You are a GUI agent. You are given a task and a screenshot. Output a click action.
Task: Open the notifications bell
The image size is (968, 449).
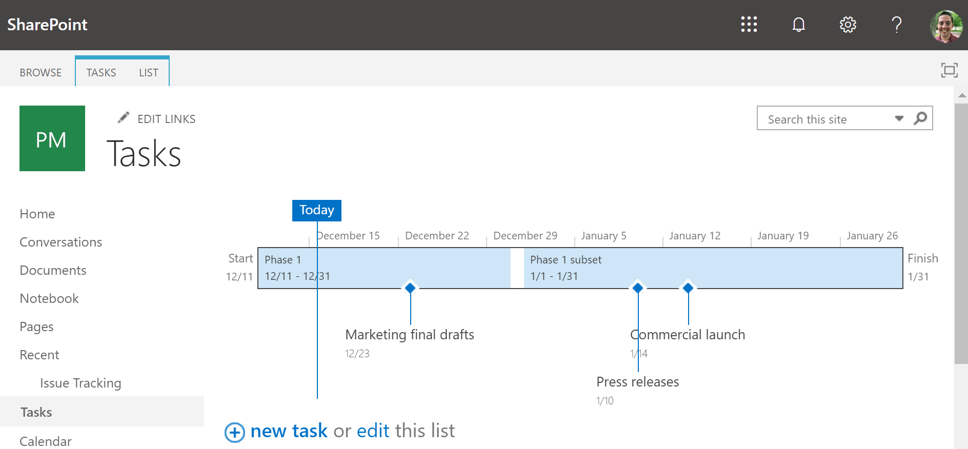click(799, 25)
